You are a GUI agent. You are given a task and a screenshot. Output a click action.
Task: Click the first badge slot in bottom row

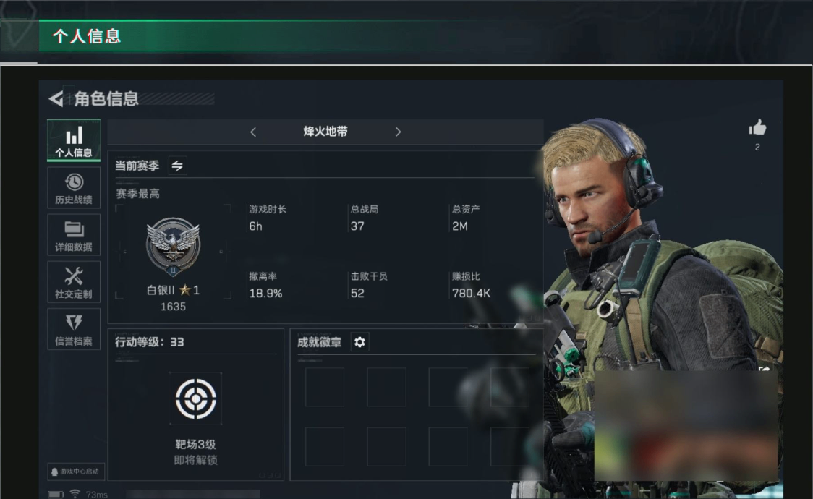coord(325,447)
